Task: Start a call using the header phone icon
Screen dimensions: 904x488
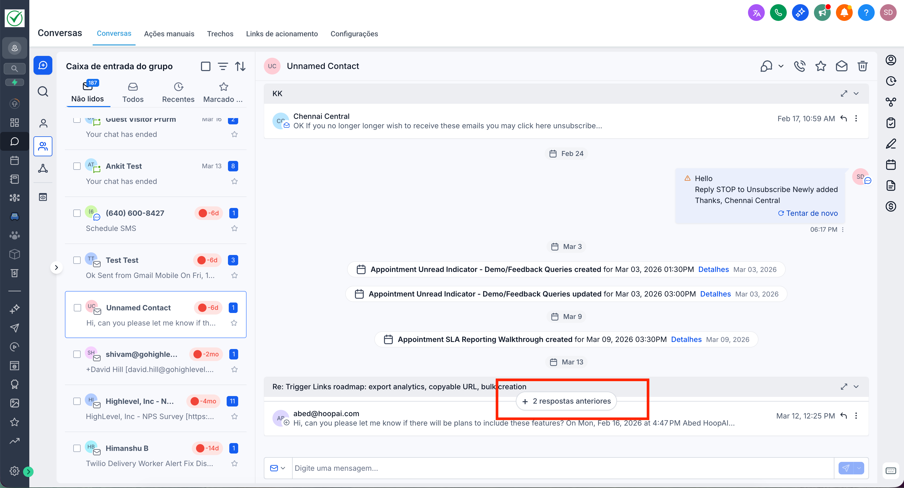Action: tap(799, 66)
